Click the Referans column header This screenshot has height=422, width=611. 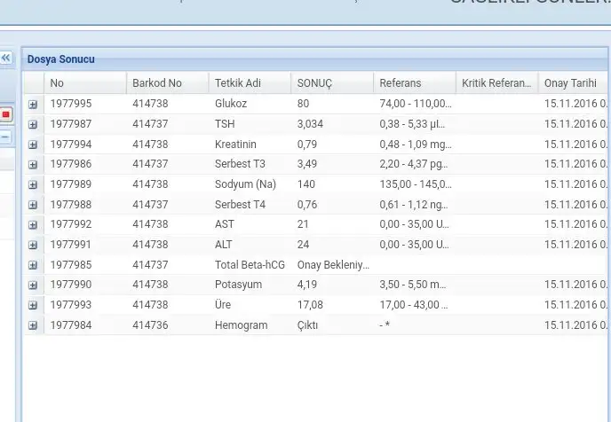point(401,83)
